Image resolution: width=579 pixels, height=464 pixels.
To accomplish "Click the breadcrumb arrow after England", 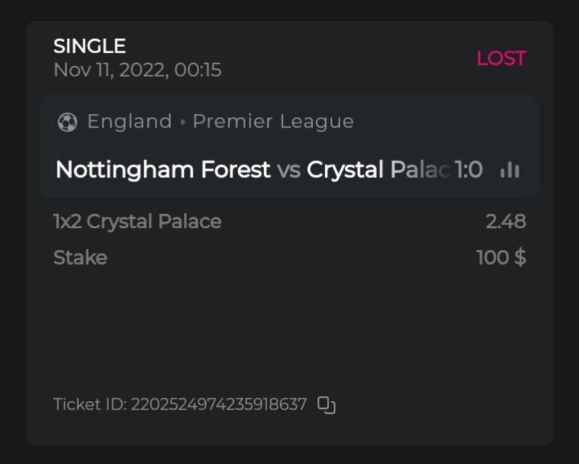I will click(182, 122).
